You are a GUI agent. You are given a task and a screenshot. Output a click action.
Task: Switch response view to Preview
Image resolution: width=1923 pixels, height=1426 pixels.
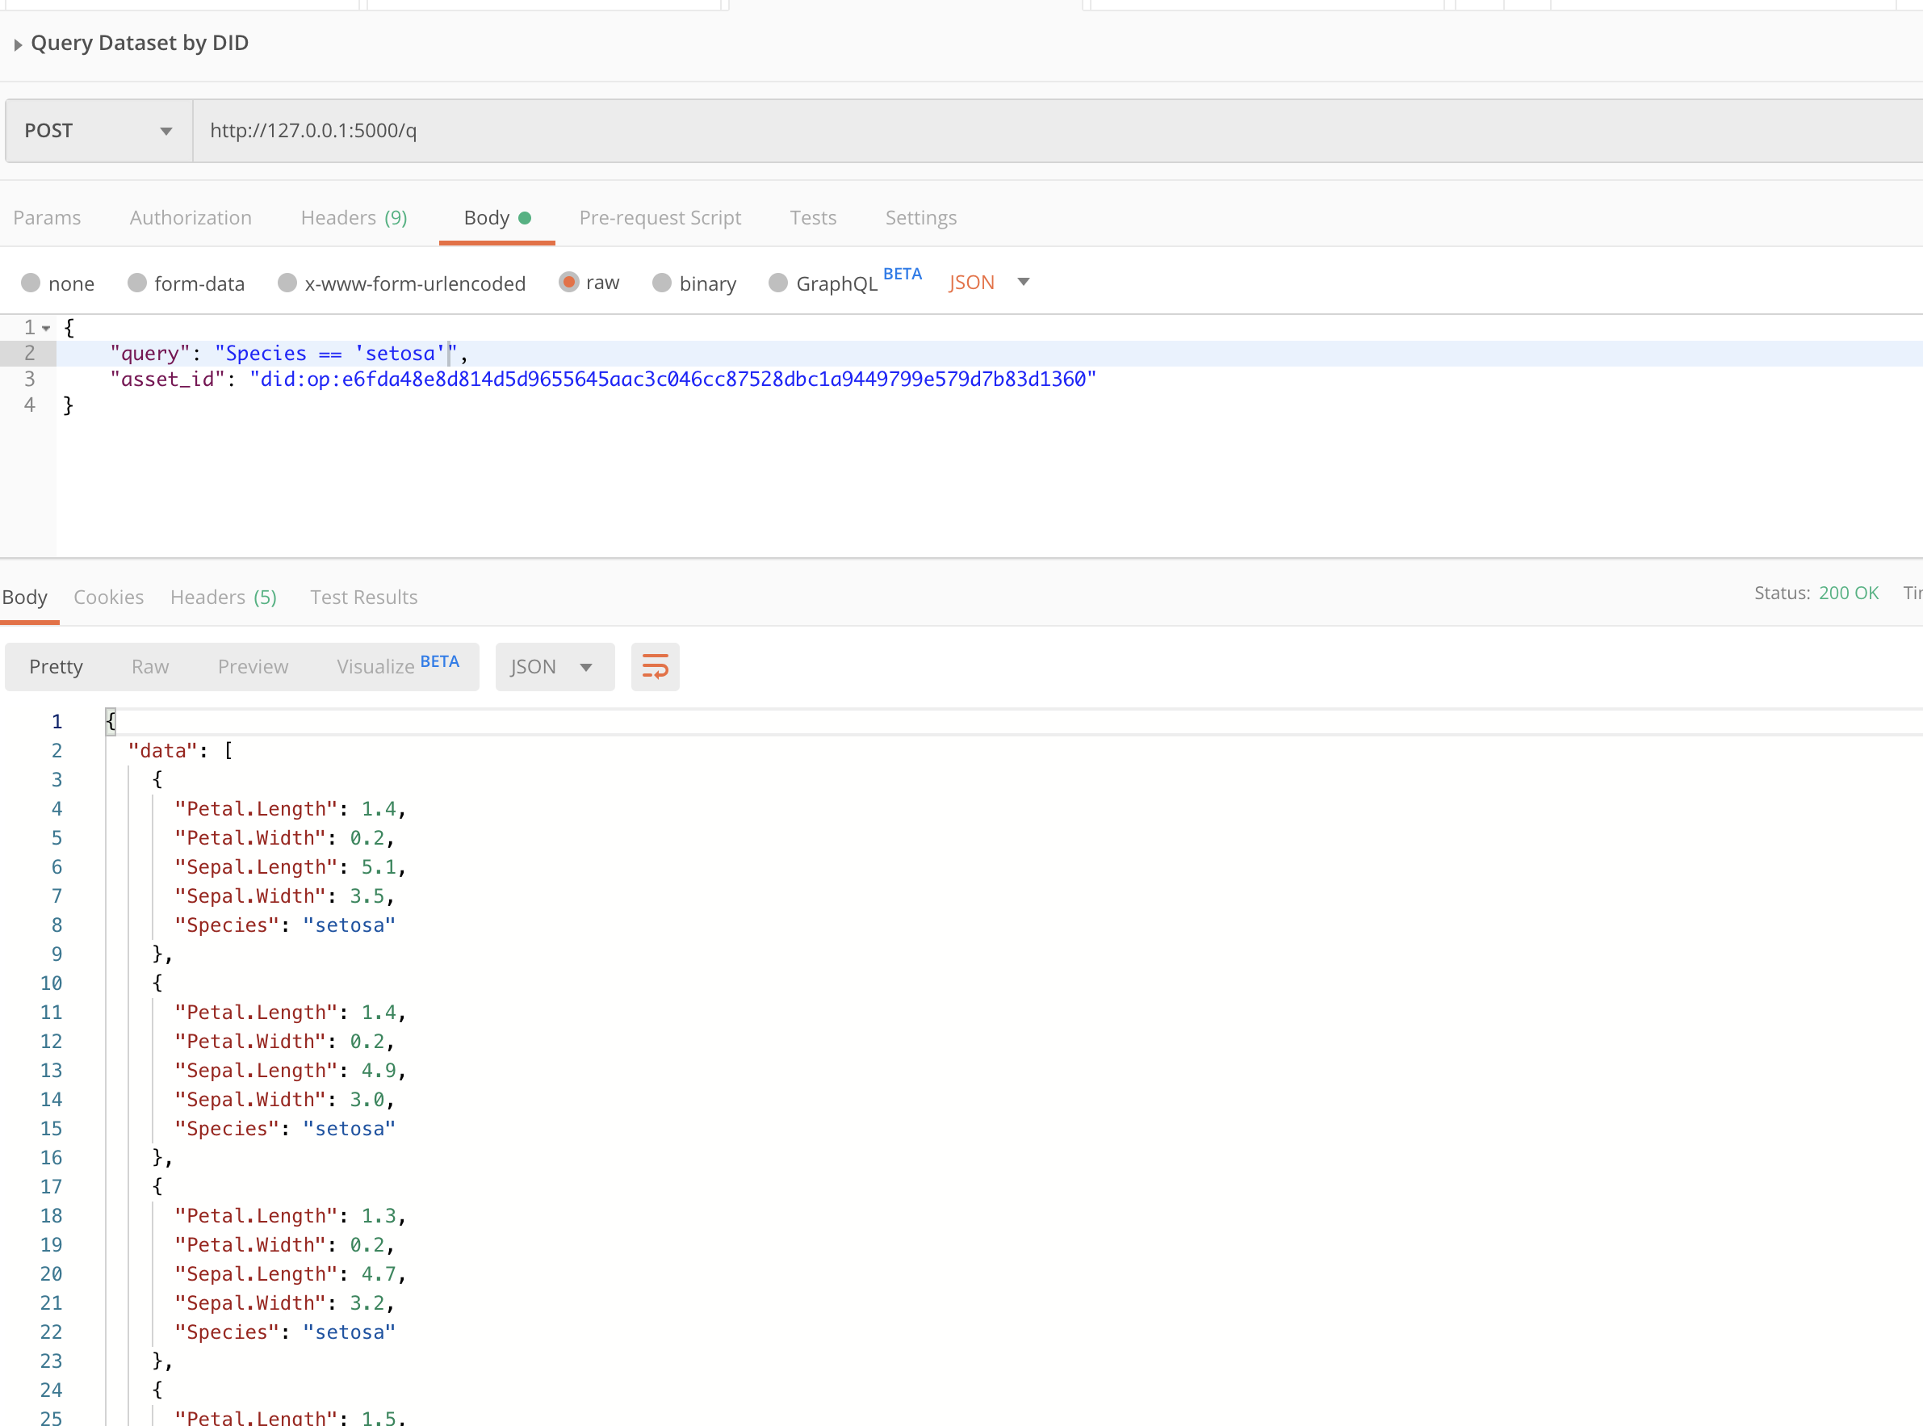[x=253, y=666]
